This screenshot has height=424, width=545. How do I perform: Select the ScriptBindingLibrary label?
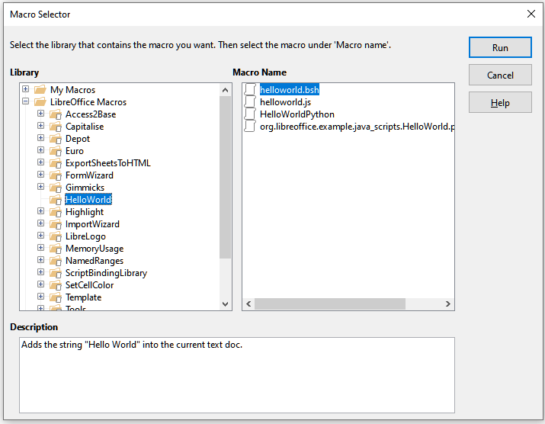coord(106,273)
